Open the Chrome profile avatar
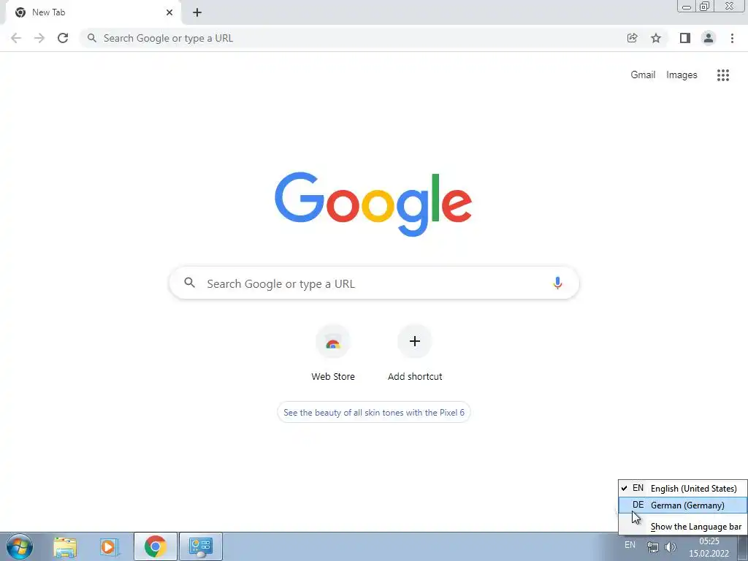Image resolution: width=748 pixels, height=561 pixels. [x=709, y=38]
